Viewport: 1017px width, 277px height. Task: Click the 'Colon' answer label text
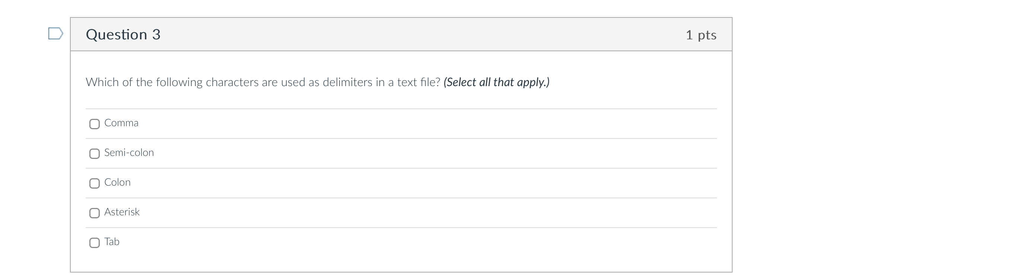pos(117,182)
